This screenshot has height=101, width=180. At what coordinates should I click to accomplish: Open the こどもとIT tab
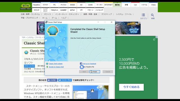[x=99, y=10]
